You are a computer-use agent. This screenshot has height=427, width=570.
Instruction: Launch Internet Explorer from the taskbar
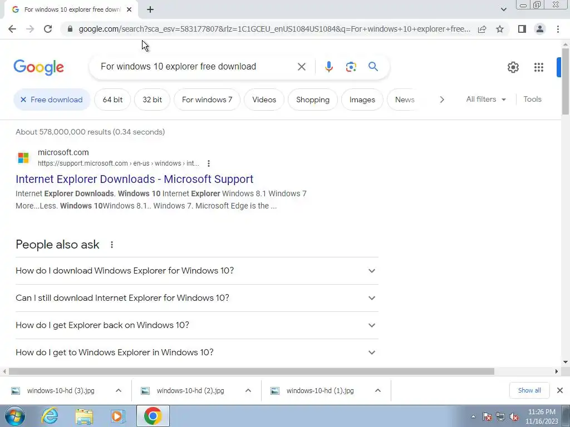[x=50, y=416]
